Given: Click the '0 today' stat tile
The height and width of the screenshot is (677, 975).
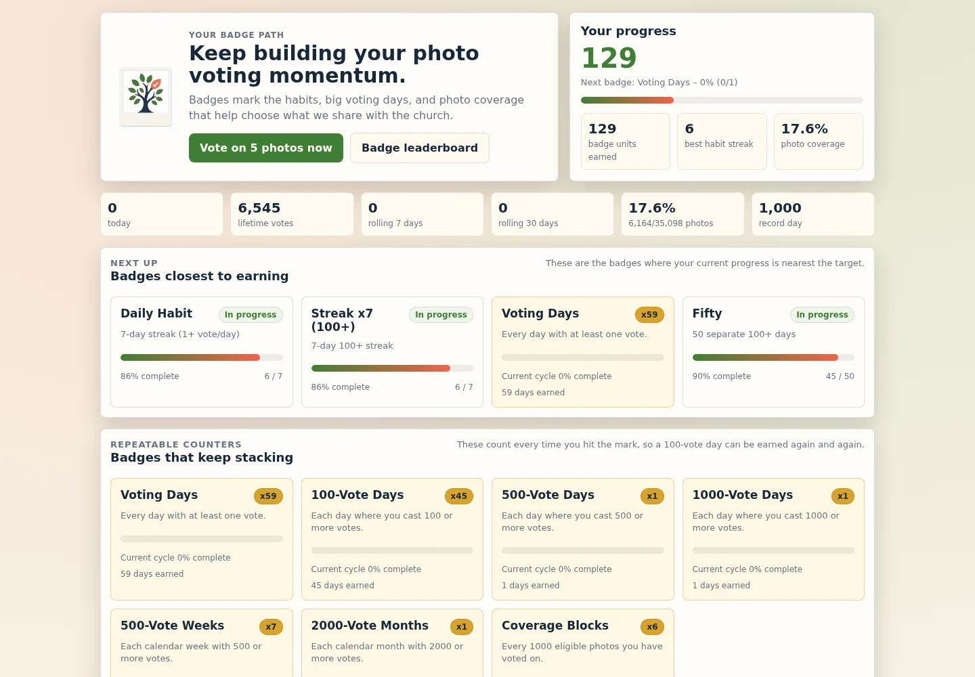Looking at the screenshot, I should (x=162, y=215).
